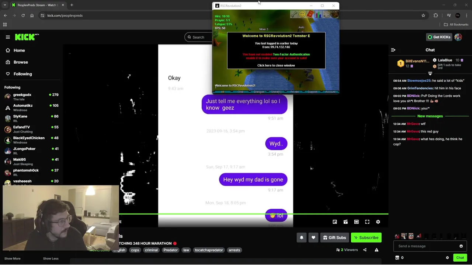
Task: Click the criminal tag
Action: [151, 250]
